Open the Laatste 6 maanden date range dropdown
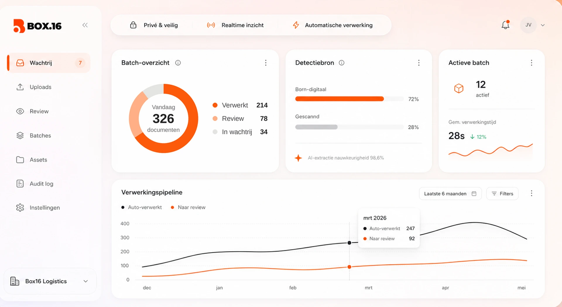Image resolution: width=562 pixels, height=307 pixels. pos(450,194)
